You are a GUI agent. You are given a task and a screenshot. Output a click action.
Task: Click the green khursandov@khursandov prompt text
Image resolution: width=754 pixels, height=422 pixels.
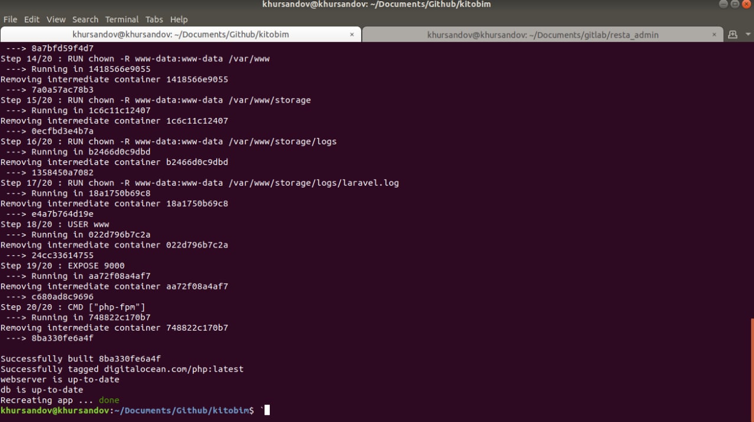[x=55, y=410]
